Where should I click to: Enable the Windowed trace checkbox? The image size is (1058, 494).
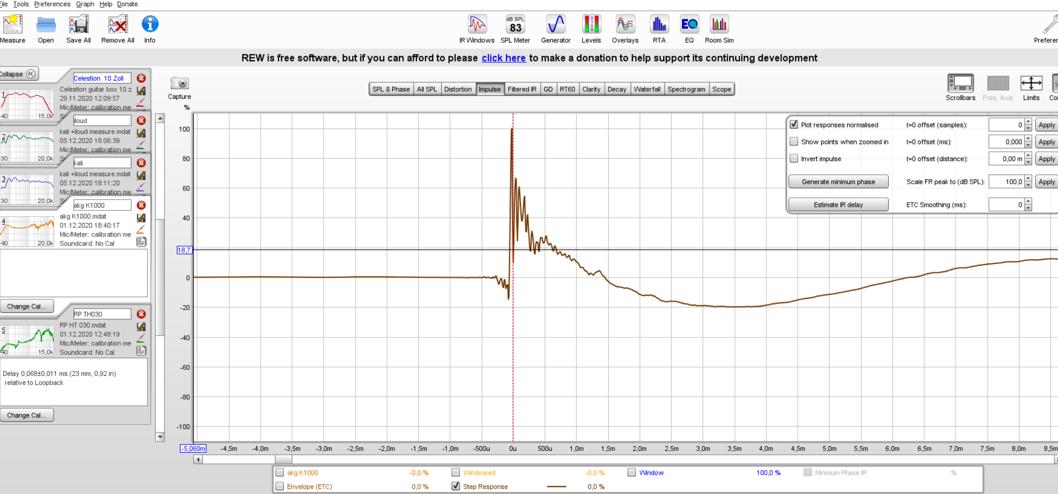coord(456,472)
